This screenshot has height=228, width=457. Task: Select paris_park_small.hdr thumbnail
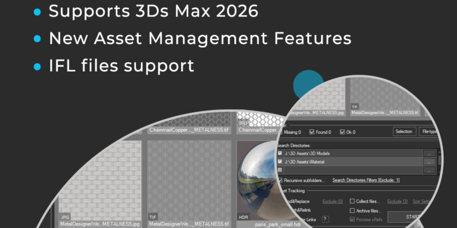click(x=262, y=184)
